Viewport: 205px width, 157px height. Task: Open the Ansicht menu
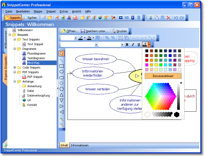[x=77, y=11]
